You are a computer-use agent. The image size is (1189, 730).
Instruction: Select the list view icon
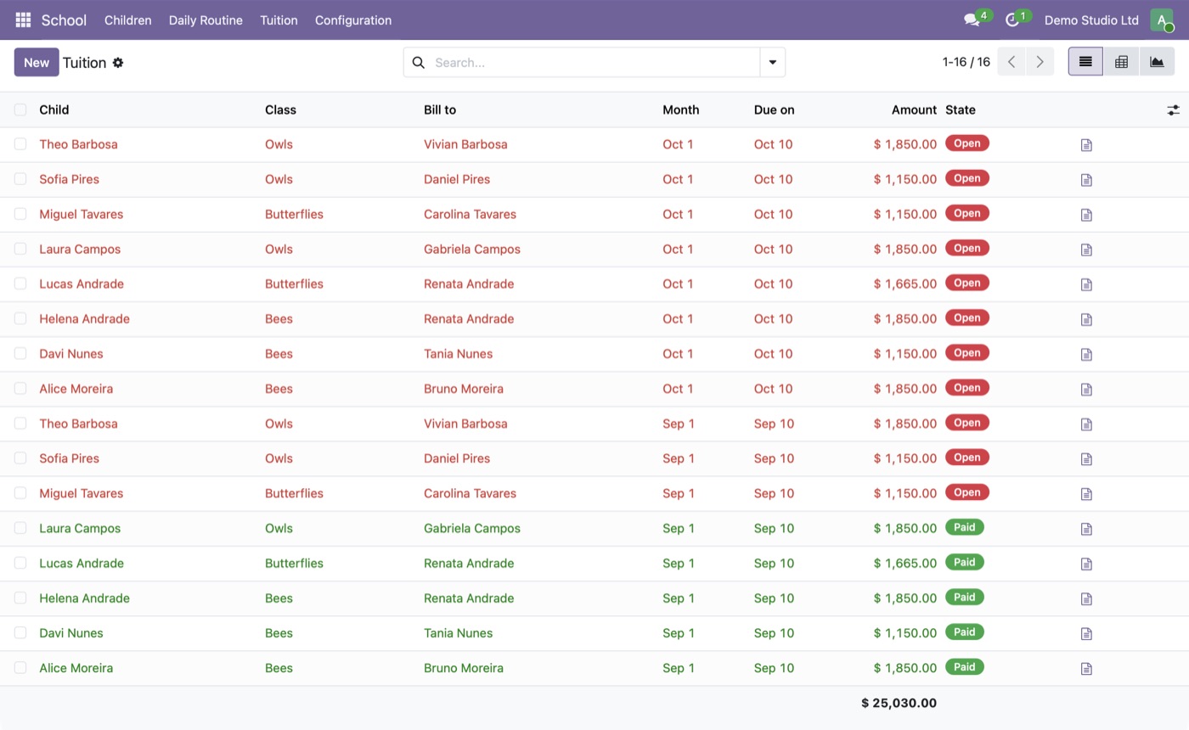pos(1085,62)
